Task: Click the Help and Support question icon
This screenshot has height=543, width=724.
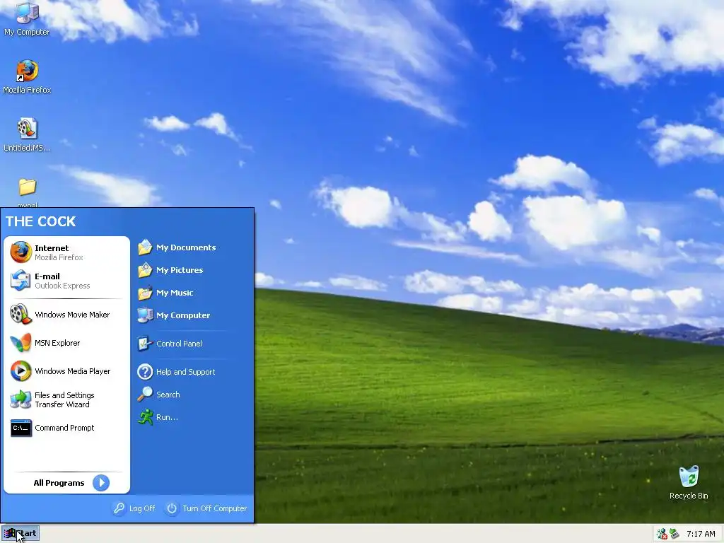Action: pos(145,372)
